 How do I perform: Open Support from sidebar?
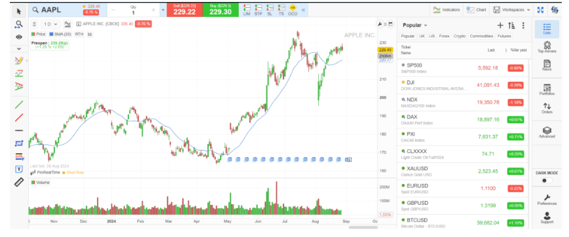coord(547,217)
